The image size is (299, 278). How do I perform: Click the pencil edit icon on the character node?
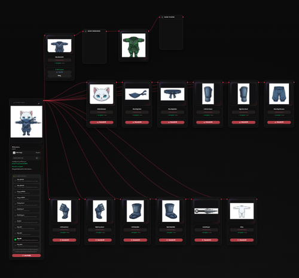click(39, 103)
